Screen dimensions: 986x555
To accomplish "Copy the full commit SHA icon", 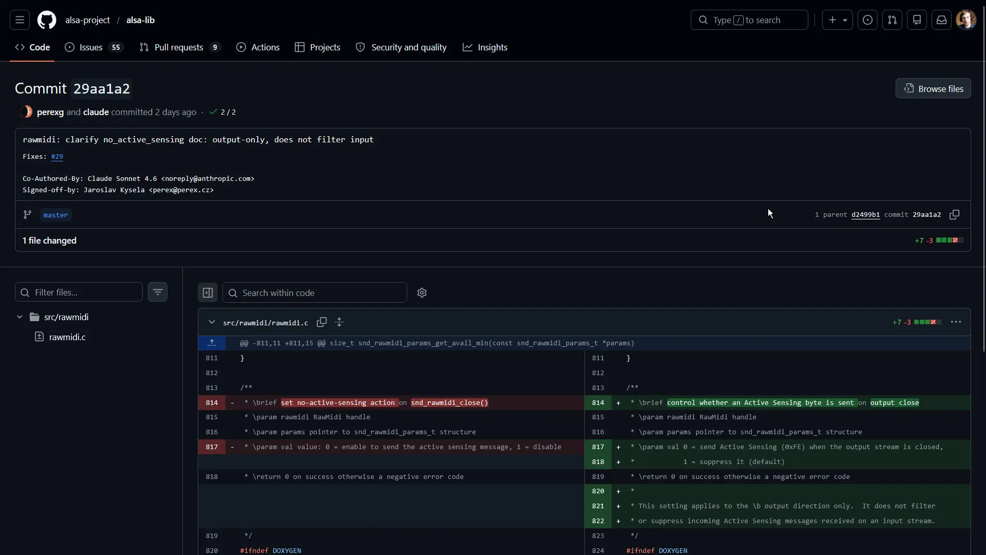I will (954, 215).
